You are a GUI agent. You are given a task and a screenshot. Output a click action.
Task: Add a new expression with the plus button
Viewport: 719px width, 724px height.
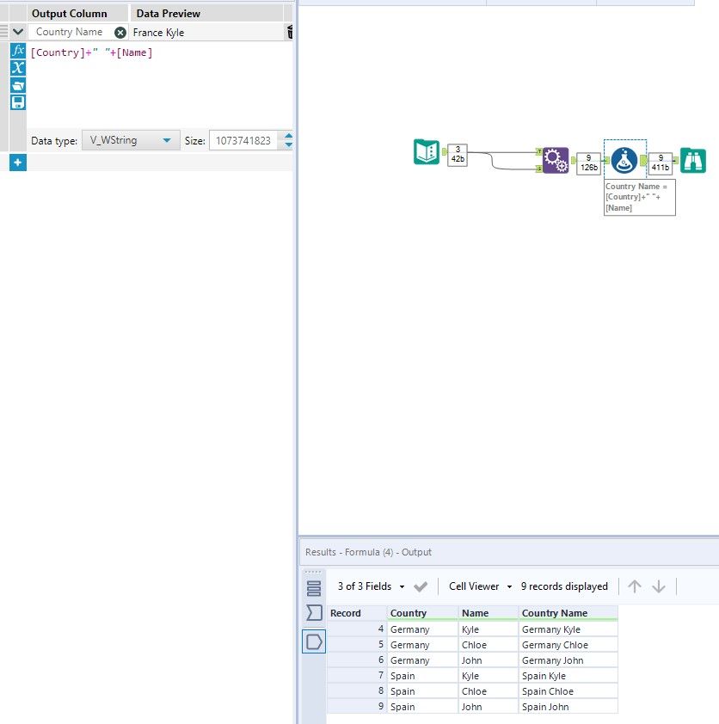pos(18,163)
